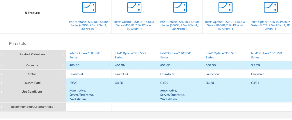Click right chevron on Launch Date row header
Screen dimensions: 292x120
coord(63,83)
